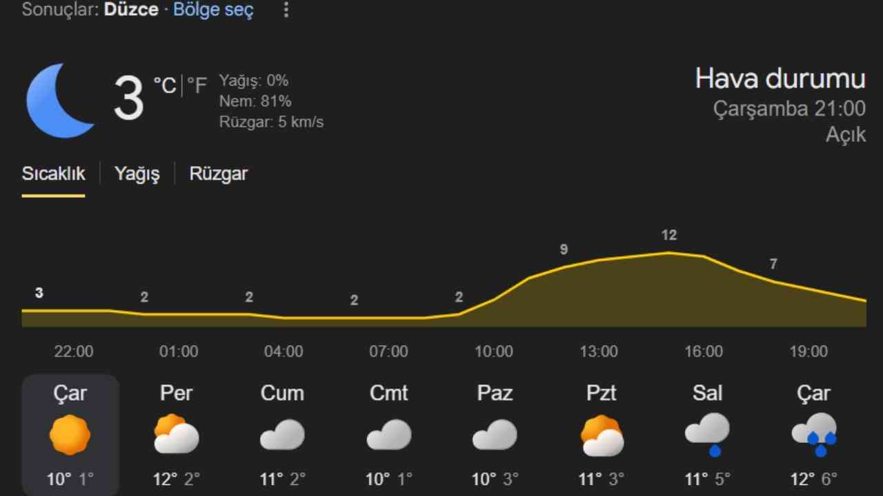Select the cloudy icon under Paz
The height and width of the screenshot is (496, 883).
coord(495,435)
